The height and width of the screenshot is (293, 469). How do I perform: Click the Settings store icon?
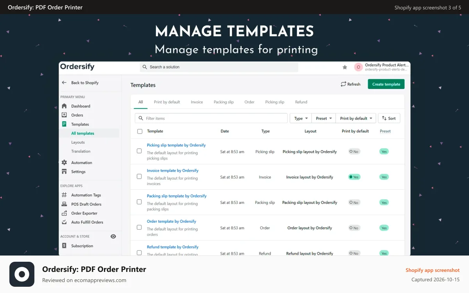[64, 172]
